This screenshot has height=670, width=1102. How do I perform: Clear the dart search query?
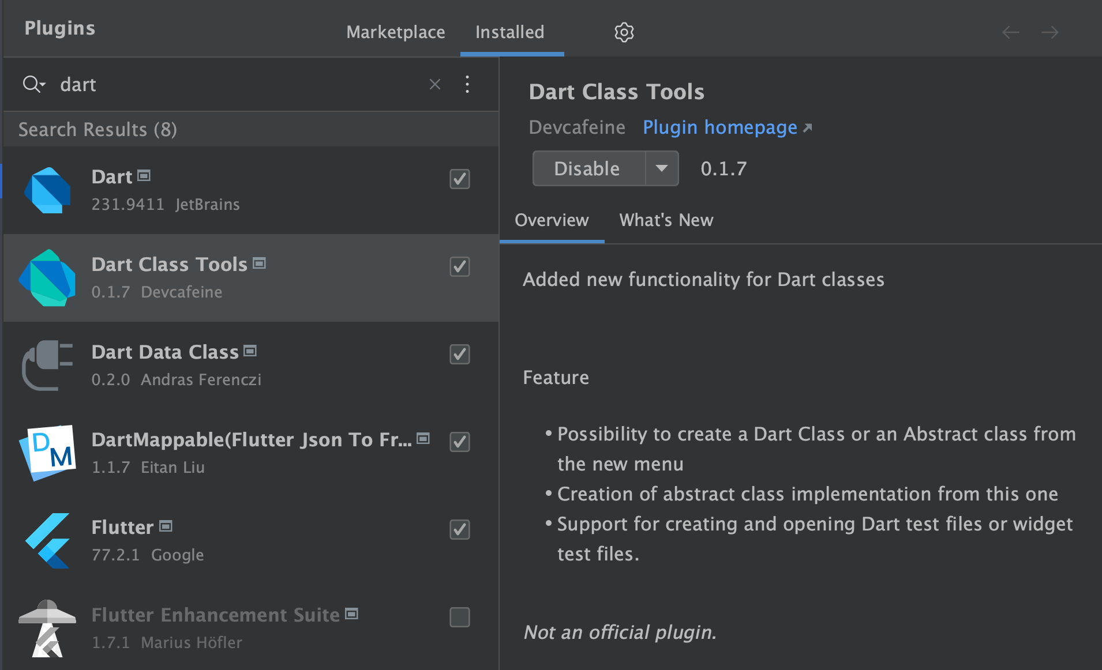(434, 84)
